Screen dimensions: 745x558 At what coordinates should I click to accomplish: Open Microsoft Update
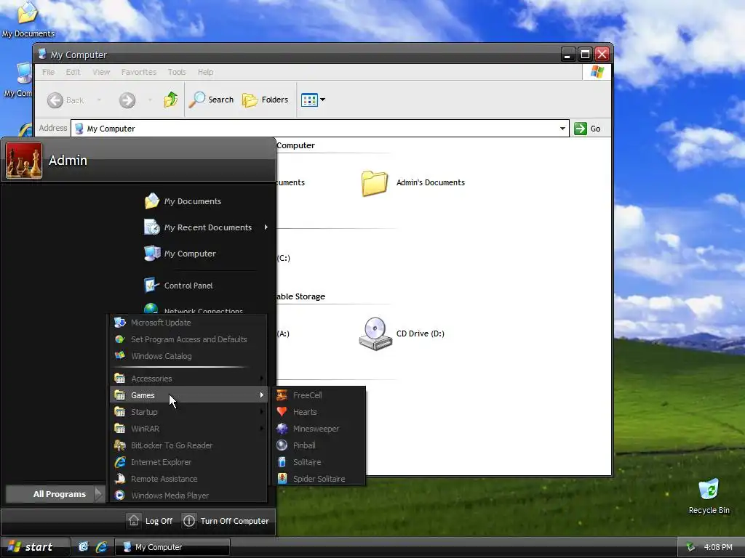click(x=188, y=323)
